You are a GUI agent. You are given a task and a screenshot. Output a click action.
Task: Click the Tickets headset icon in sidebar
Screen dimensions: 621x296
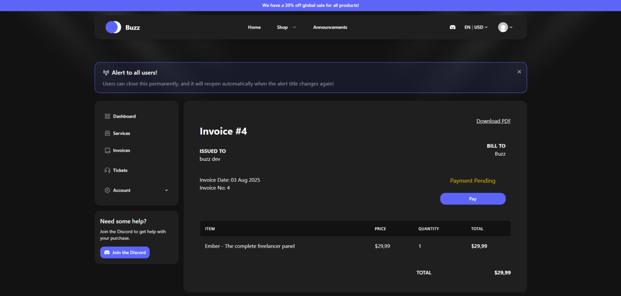108,170
